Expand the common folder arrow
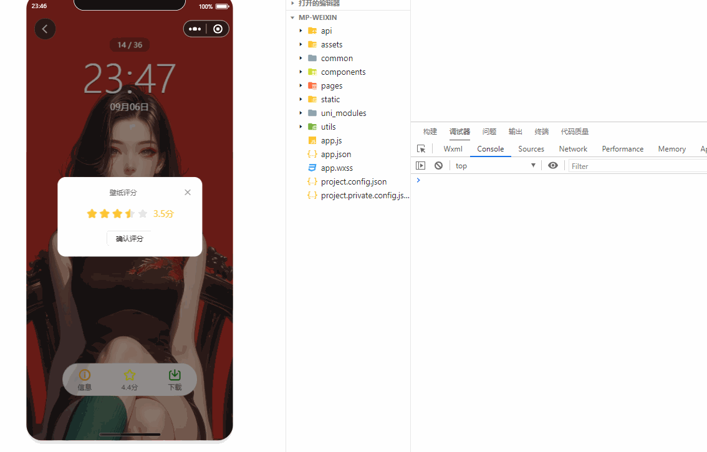The width and height of the screenshot is (707, 452). (301, 58)
